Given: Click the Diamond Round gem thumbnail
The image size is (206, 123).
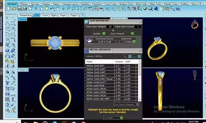Looking at the screenshot, I should click(x=89, y=40).
